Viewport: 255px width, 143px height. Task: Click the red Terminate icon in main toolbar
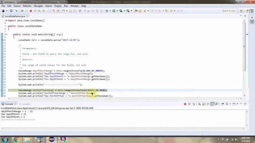point(31,11)
